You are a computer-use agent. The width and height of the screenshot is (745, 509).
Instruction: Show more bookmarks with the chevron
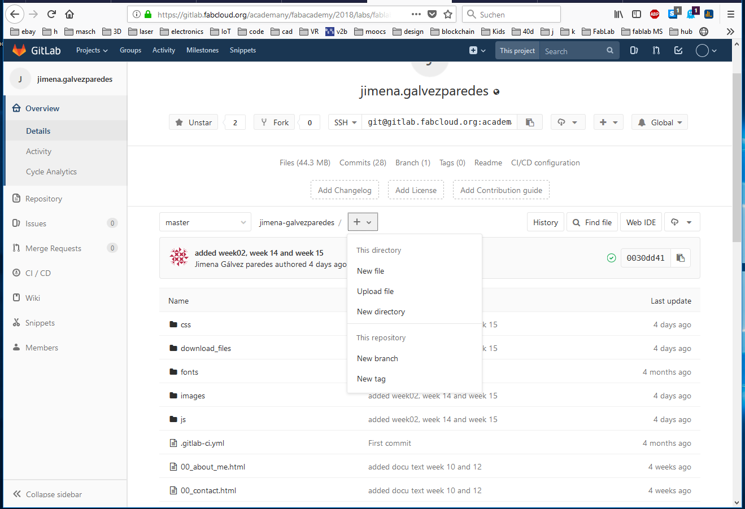coord(730,32)
